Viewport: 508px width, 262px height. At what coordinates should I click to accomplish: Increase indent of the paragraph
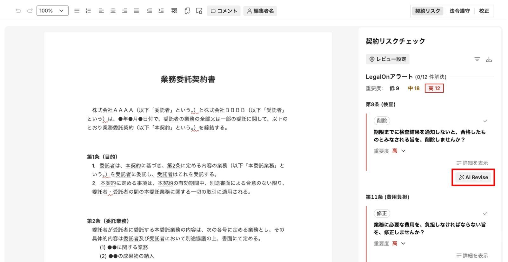161,11
